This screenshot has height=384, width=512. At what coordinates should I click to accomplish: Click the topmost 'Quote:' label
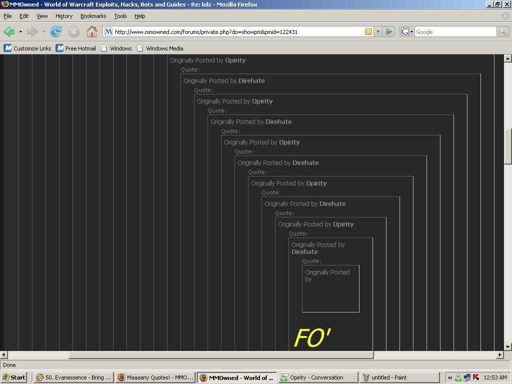190,69
